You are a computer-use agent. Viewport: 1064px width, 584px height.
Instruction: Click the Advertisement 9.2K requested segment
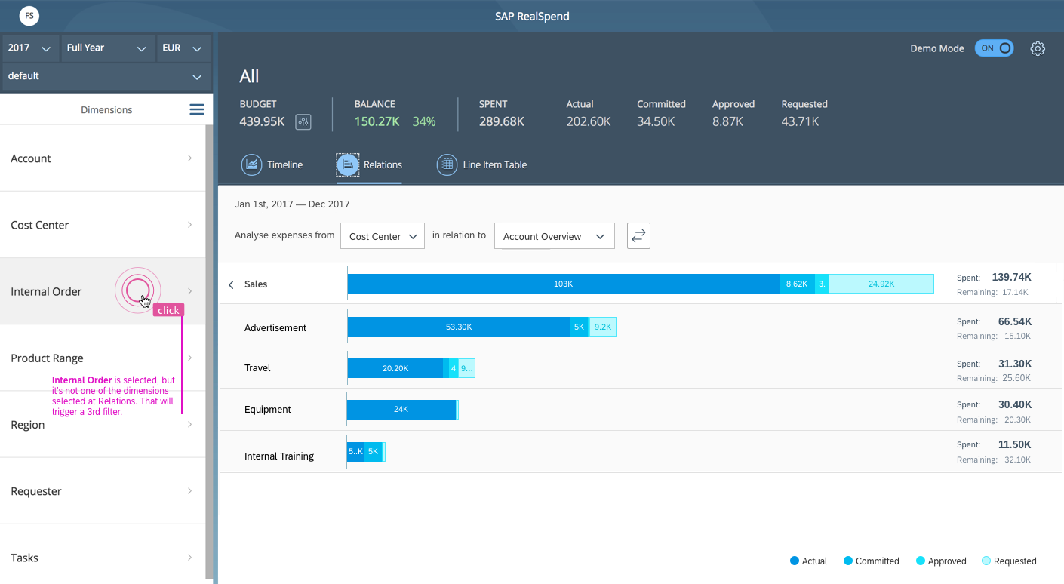click(x=603, y=327)
